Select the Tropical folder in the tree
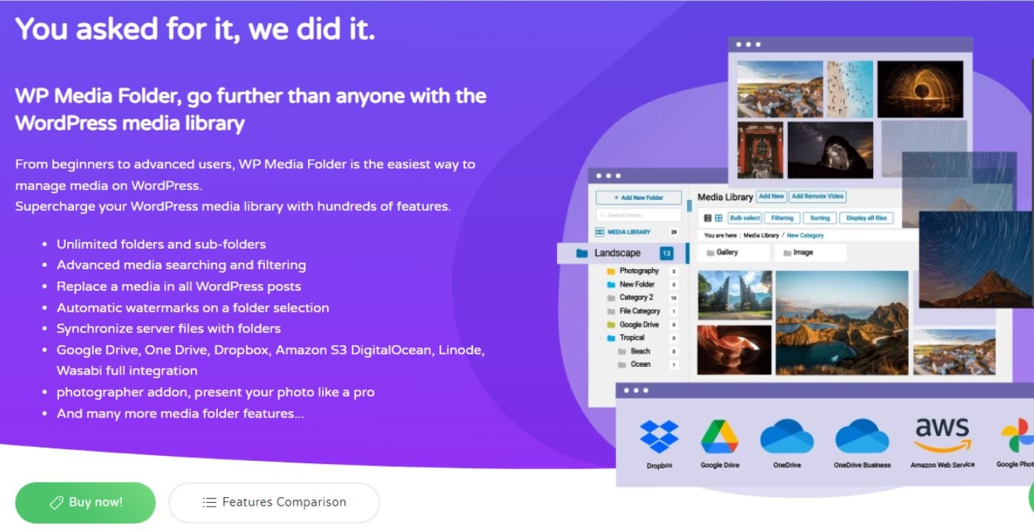The width and height of the screenshot is (1034, 531). [631, 338]
